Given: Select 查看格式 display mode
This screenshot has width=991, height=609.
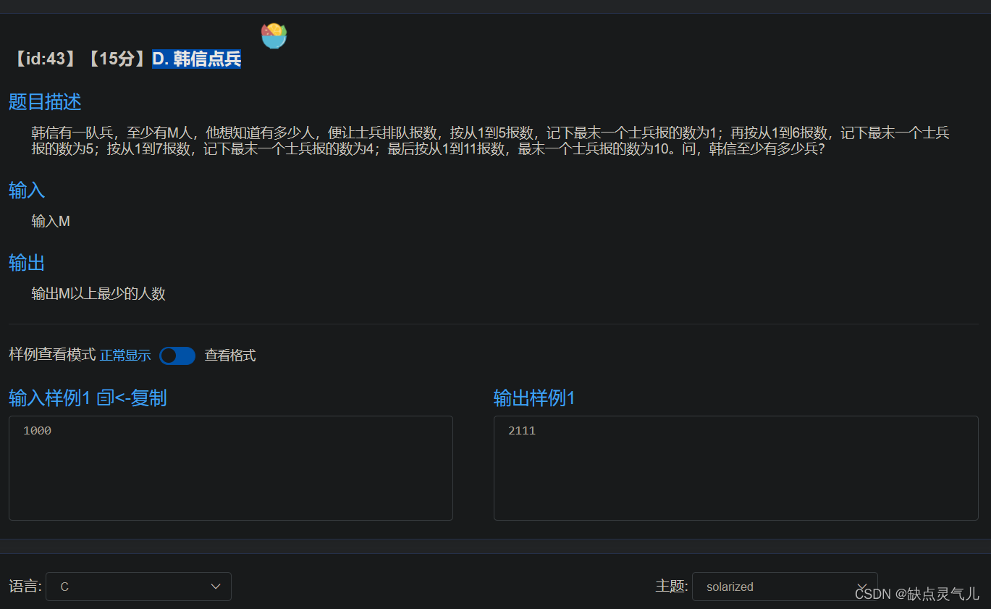Looking at the screenshot, I should click(x=229, y=356).
